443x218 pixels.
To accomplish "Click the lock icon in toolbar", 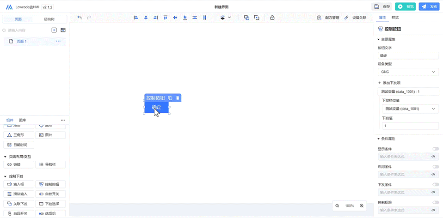I will (272, 18).
